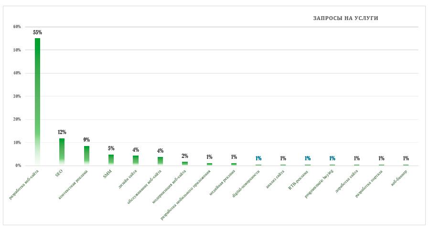
Task: Select the SEO bar
Action: (x=62, y=152)
